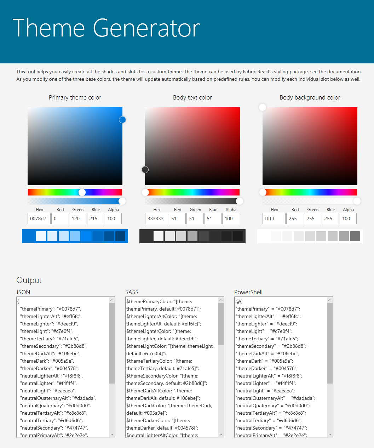Click the Primary color picker's circular handle
This screenshot has width=374, height=448.
pyautogui.click(x=122, y=120)
